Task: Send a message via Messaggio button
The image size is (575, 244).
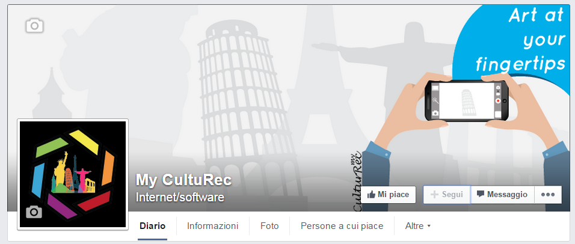Action: click(x=502, y=195)
